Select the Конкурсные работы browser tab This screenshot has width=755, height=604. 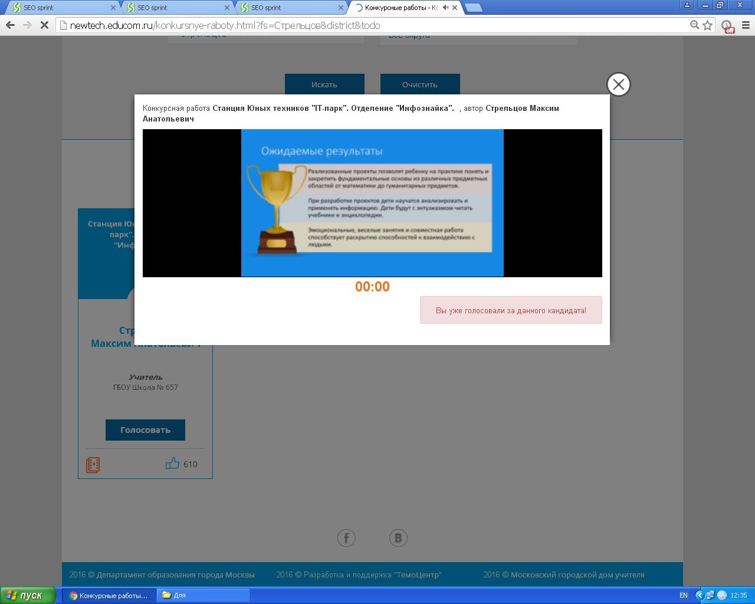pyautogui.click(x=406, y=8)
